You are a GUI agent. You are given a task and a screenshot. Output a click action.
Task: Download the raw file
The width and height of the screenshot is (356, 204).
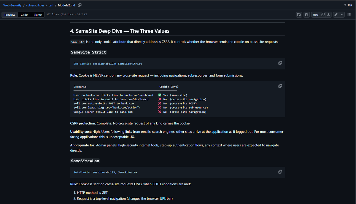pos(328,15)
